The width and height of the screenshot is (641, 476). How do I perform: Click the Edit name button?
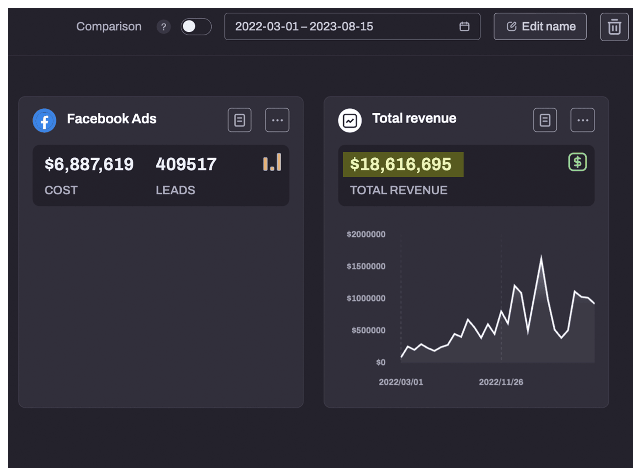(540, 26)
